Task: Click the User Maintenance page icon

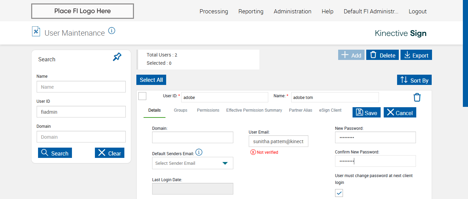Action: [x=36, y=32]
